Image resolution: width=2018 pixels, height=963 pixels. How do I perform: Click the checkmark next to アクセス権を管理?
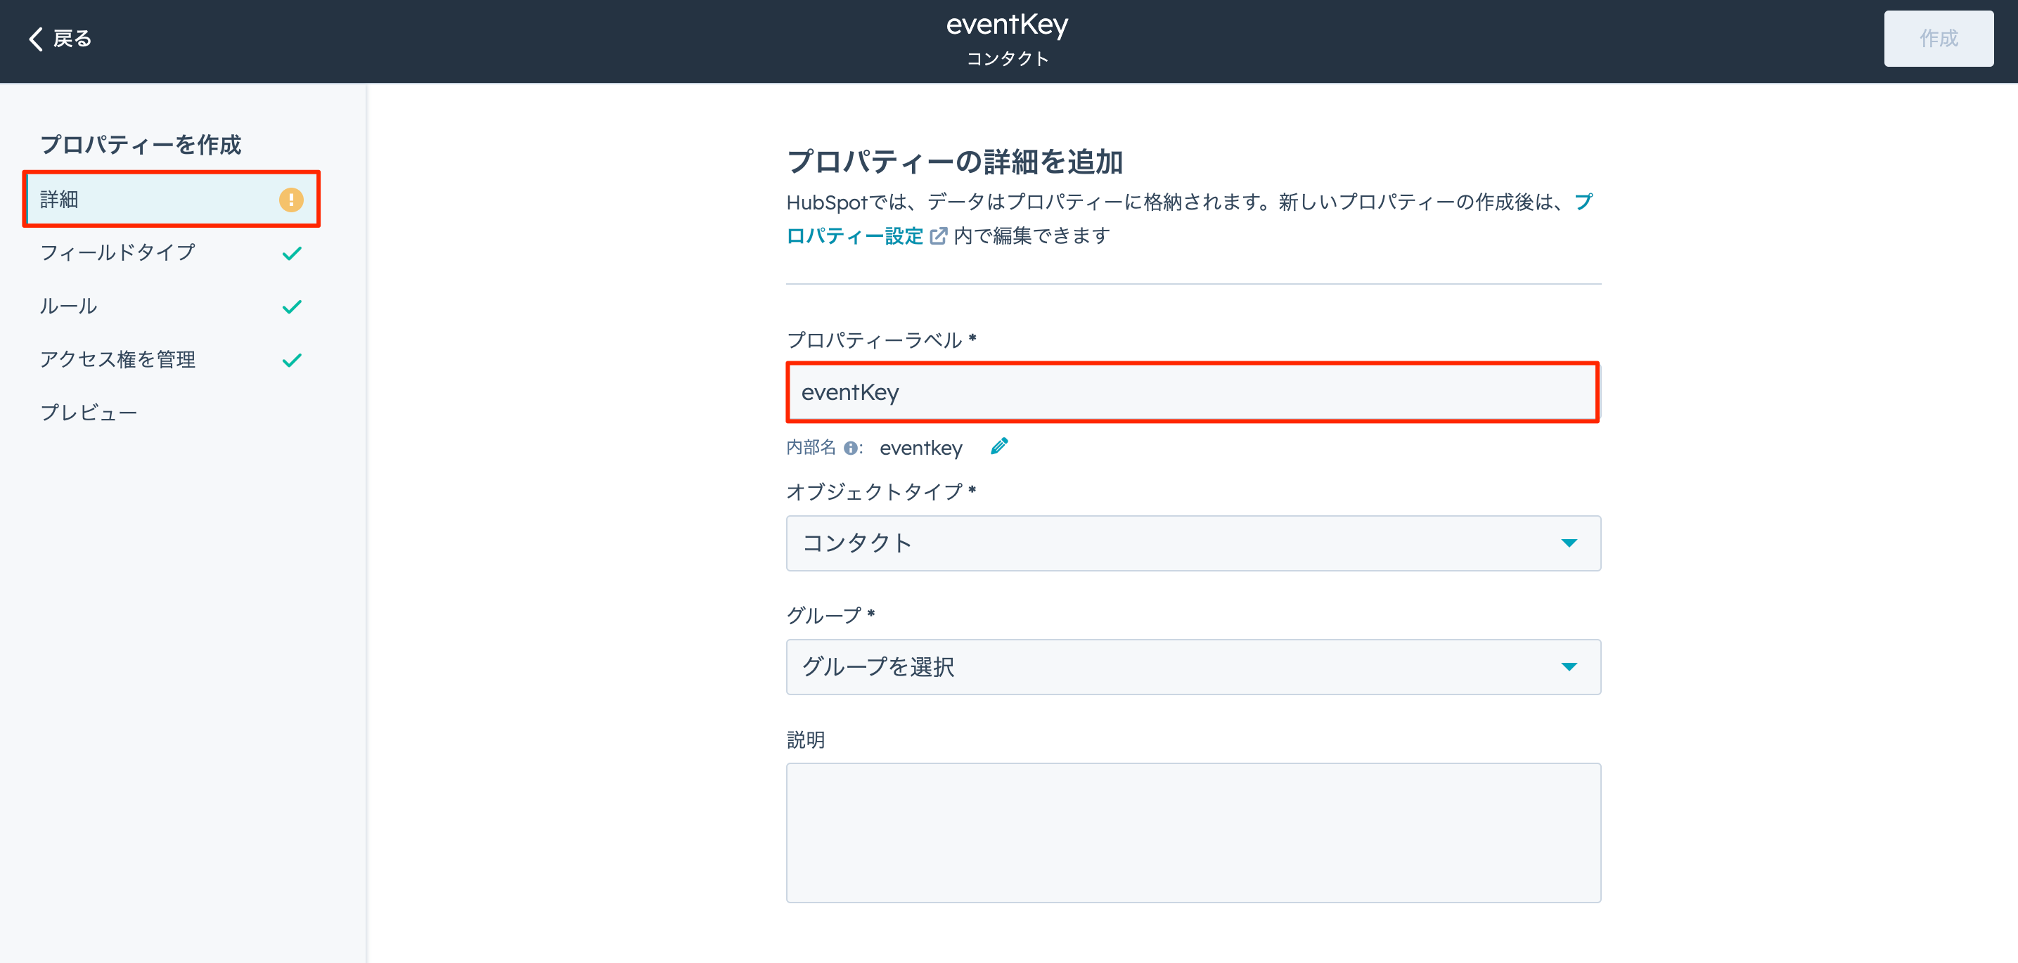[x=291, y=359]
